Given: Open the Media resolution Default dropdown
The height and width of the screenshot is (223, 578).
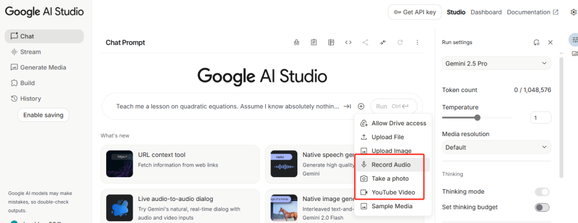Looking at the screenshot, I should click(x=497, y=147).
